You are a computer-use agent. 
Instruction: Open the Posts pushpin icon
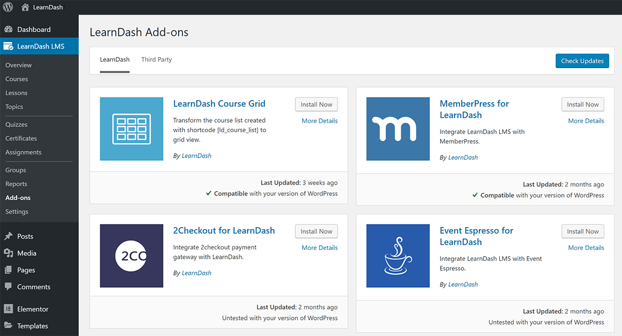pyautogui.click(x=9, y=236)
